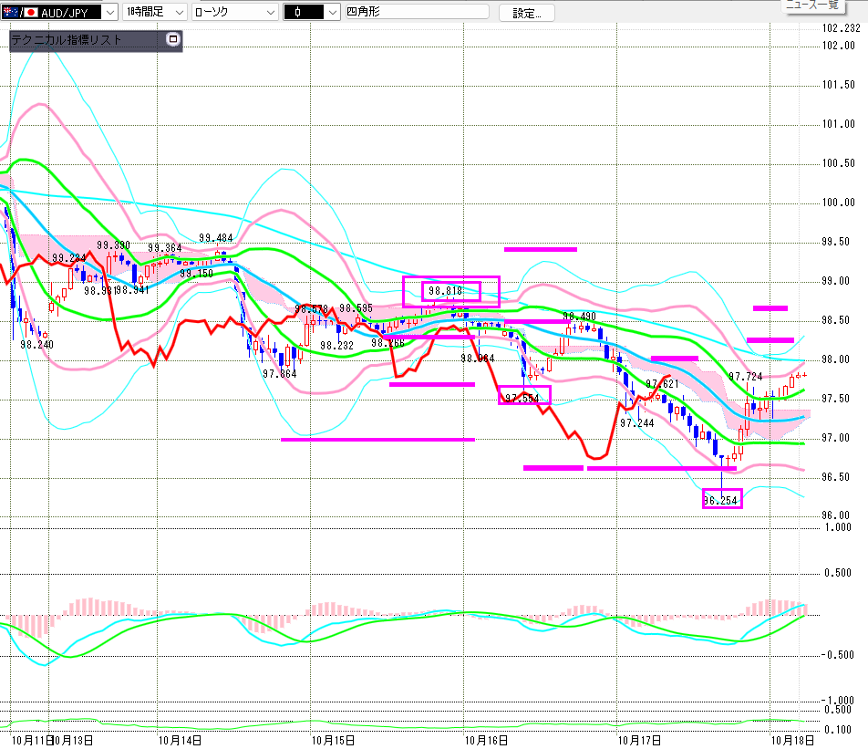Select the magenta rectangle around 96.254
The height and width of the screenshot is (749, 868).
coord(722,499)
